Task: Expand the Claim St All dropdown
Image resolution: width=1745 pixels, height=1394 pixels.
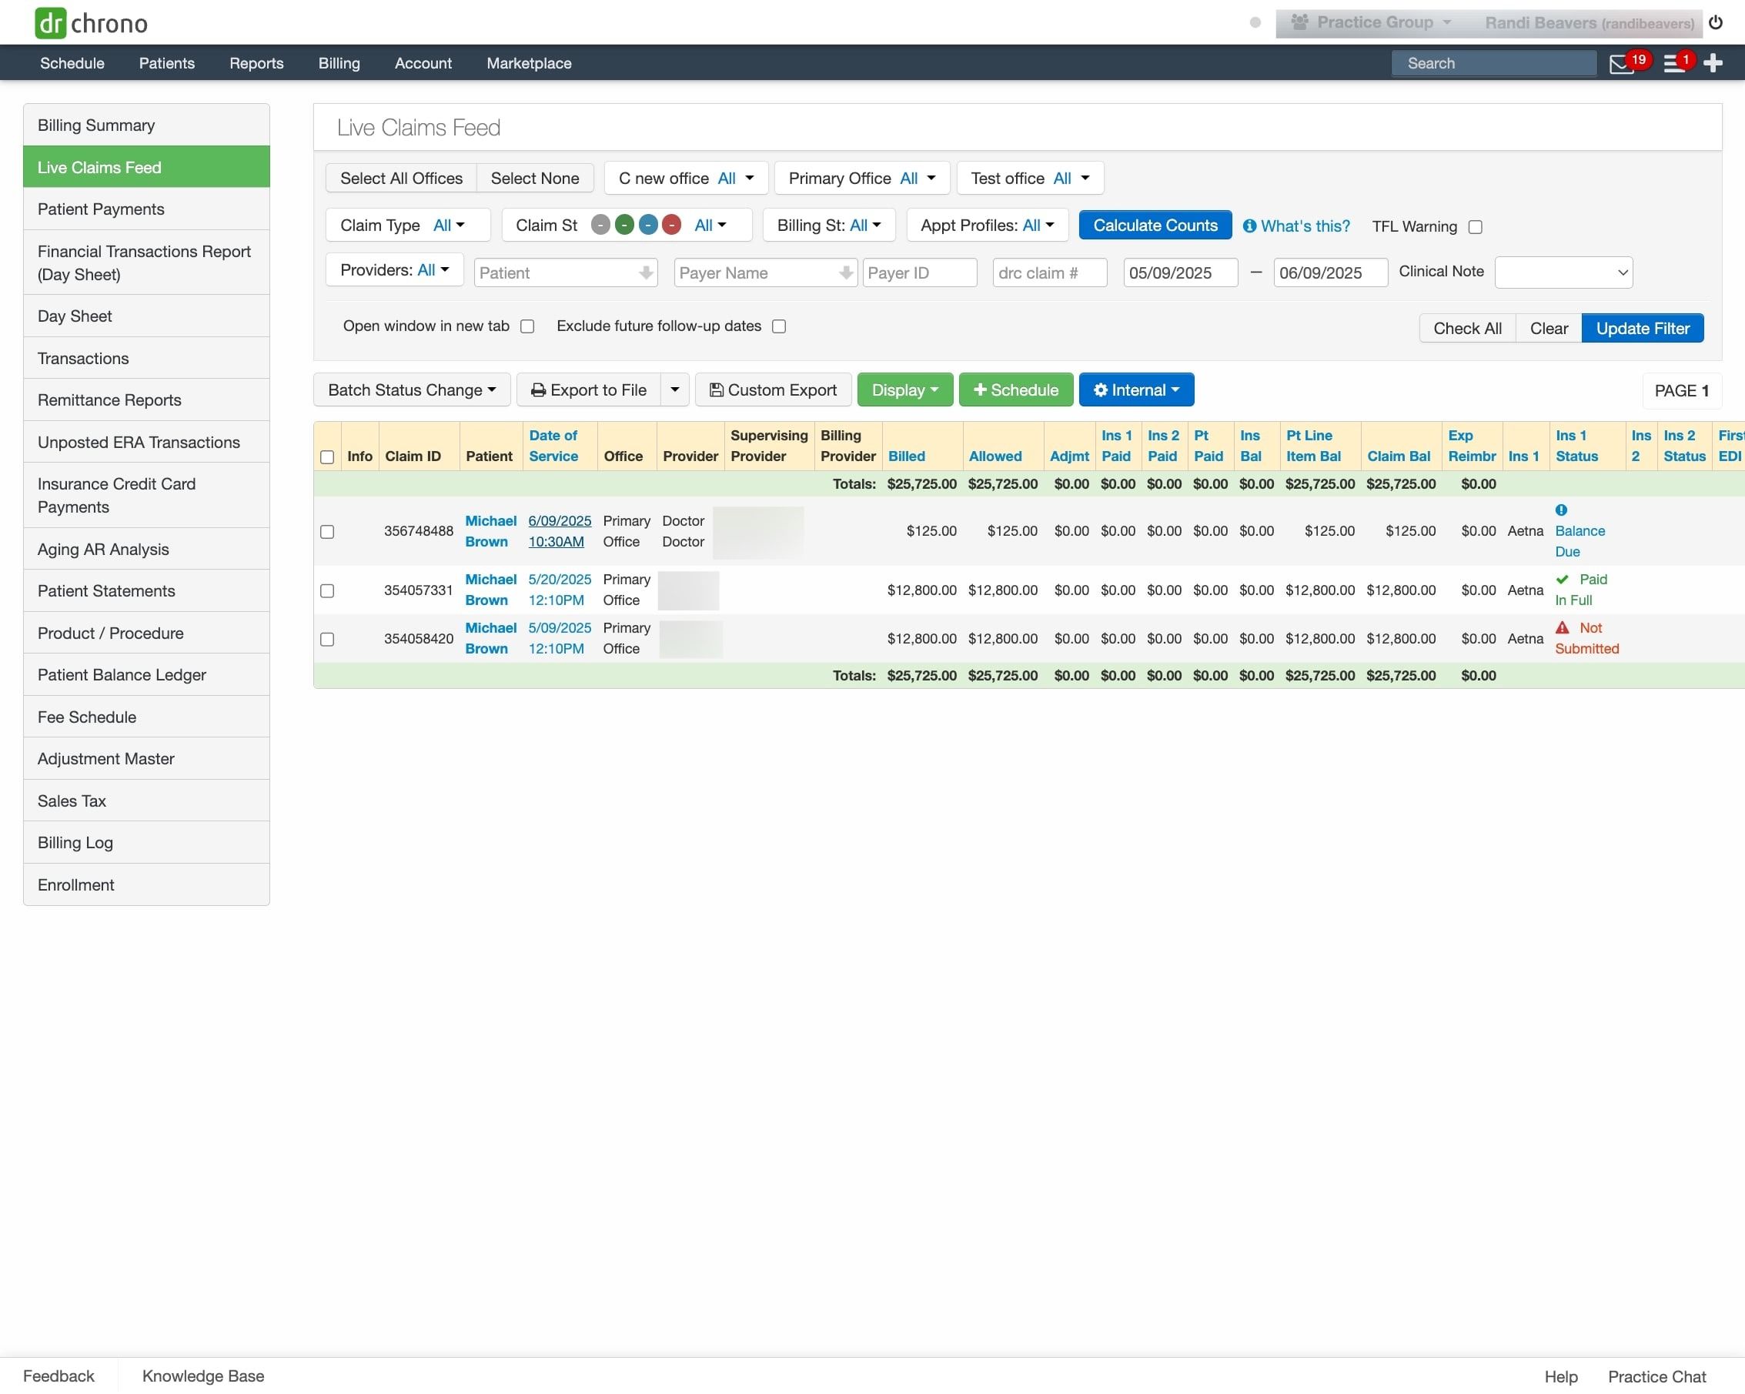Action: 710,225
